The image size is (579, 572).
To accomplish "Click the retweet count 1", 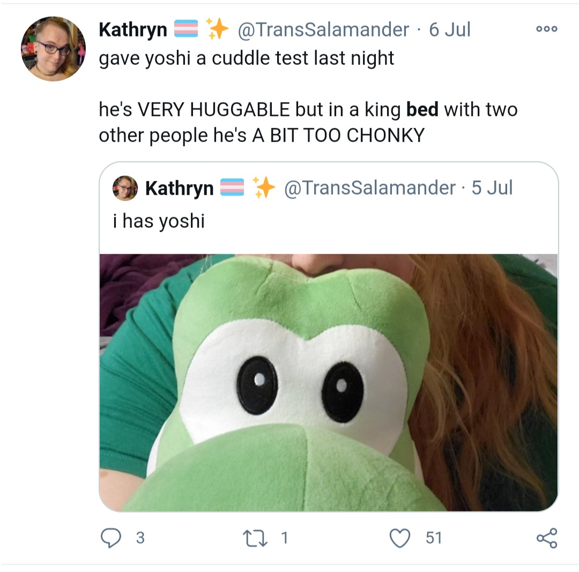I will [x=284, y=538].
